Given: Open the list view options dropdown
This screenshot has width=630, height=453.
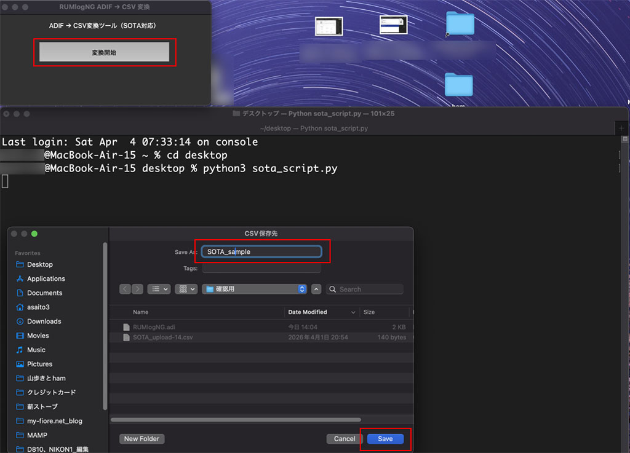Looking at the screenshot, I should click(159, 289).
